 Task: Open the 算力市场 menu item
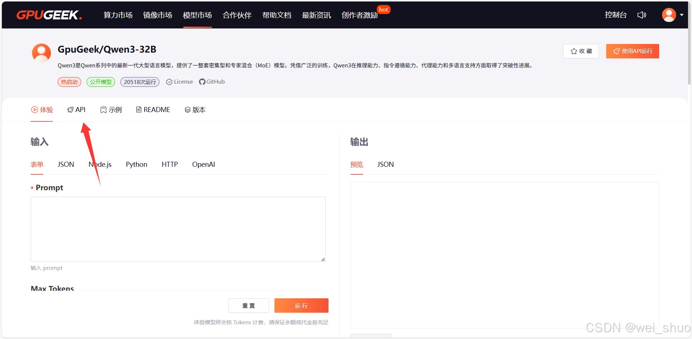(118, 15)
